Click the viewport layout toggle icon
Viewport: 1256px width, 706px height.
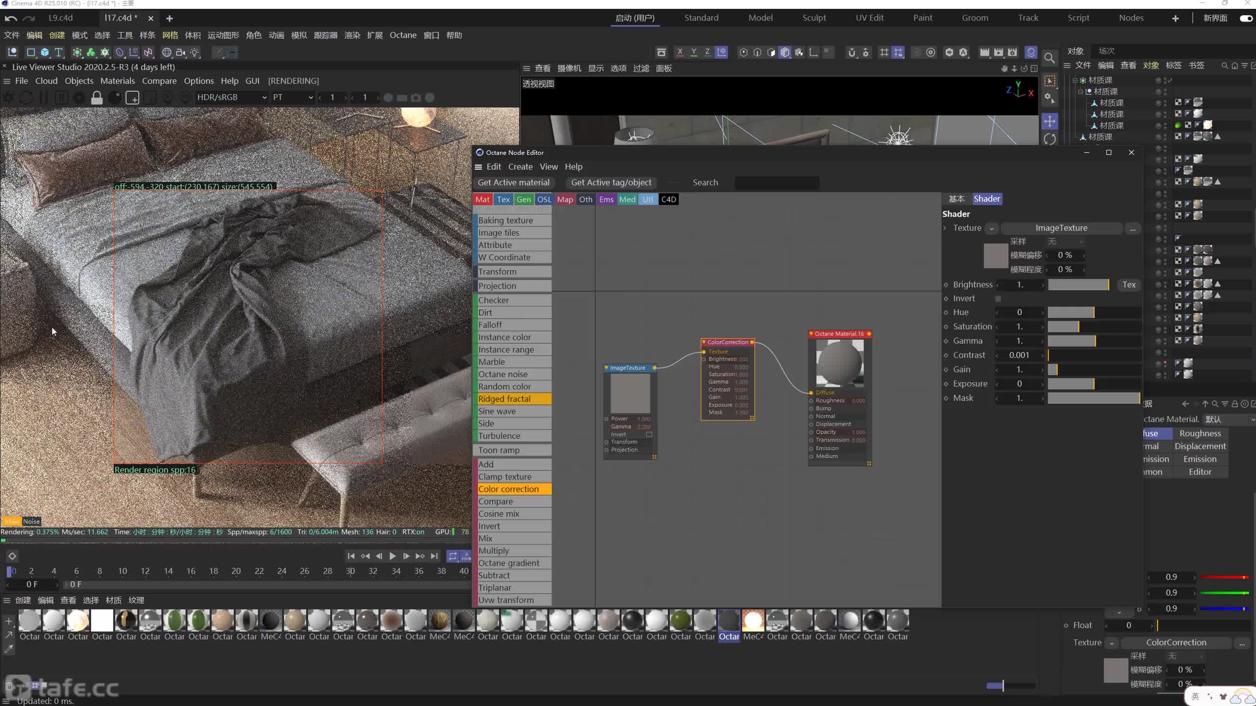(x=1034, y=68)
